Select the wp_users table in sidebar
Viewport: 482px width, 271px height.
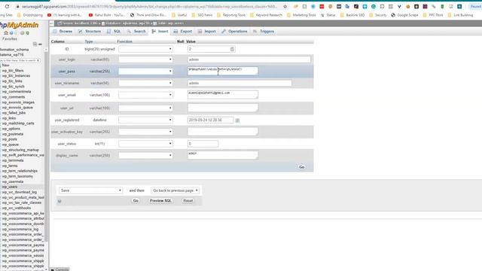10,187
